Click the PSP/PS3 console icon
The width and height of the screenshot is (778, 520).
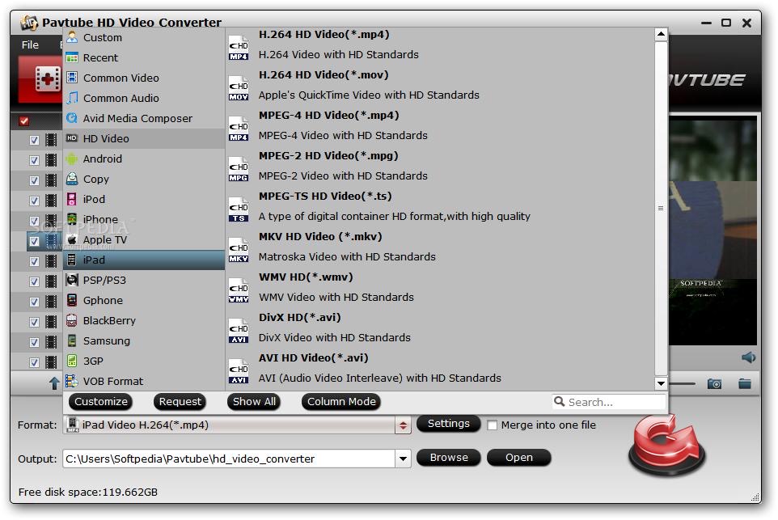[x=73, y=280]
